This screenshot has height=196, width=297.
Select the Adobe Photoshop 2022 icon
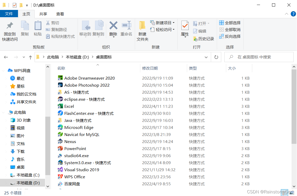pos(60,85)
